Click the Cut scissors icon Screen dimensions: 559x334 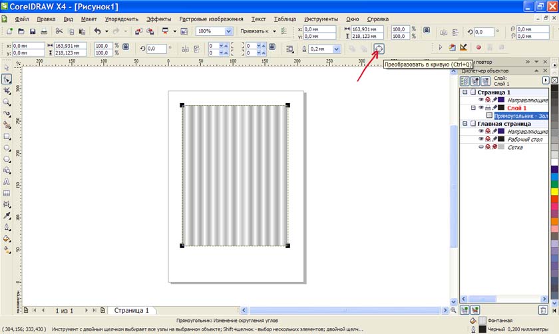[59, 31]
